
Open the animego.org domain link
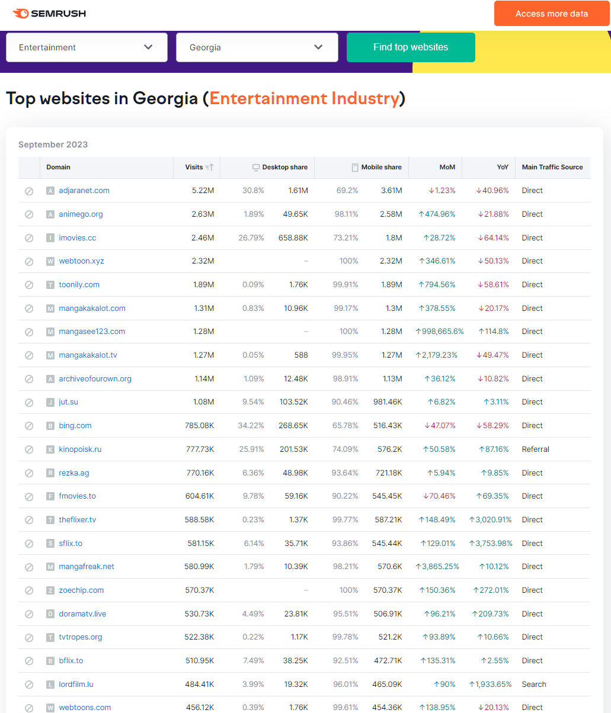click(81, 214)
